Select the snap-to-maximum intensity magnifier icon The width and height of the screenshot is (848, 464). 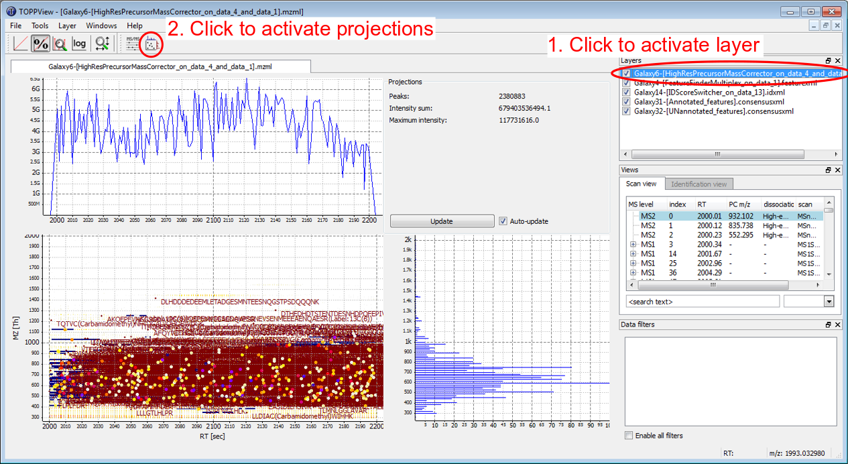(60, 44)
